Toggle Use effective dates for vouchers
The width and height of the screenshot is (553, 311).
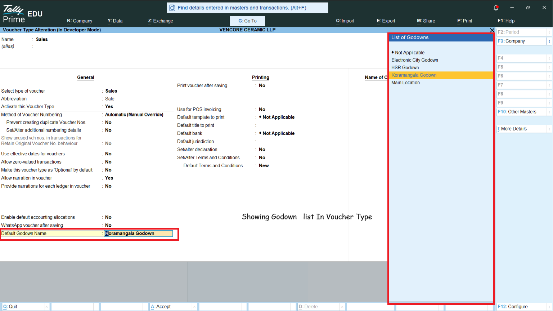tap(108, 154)
